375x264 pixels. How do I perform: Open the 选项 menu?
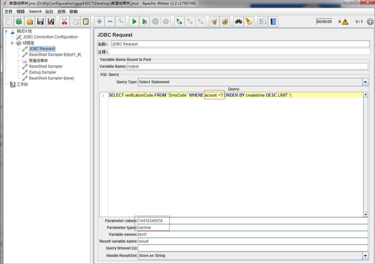coord(62,11)
